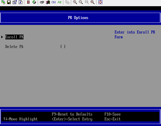Viewport: 161px width, 126px height.
Task: Click the information page icon
Action: [x=21, y=2]
